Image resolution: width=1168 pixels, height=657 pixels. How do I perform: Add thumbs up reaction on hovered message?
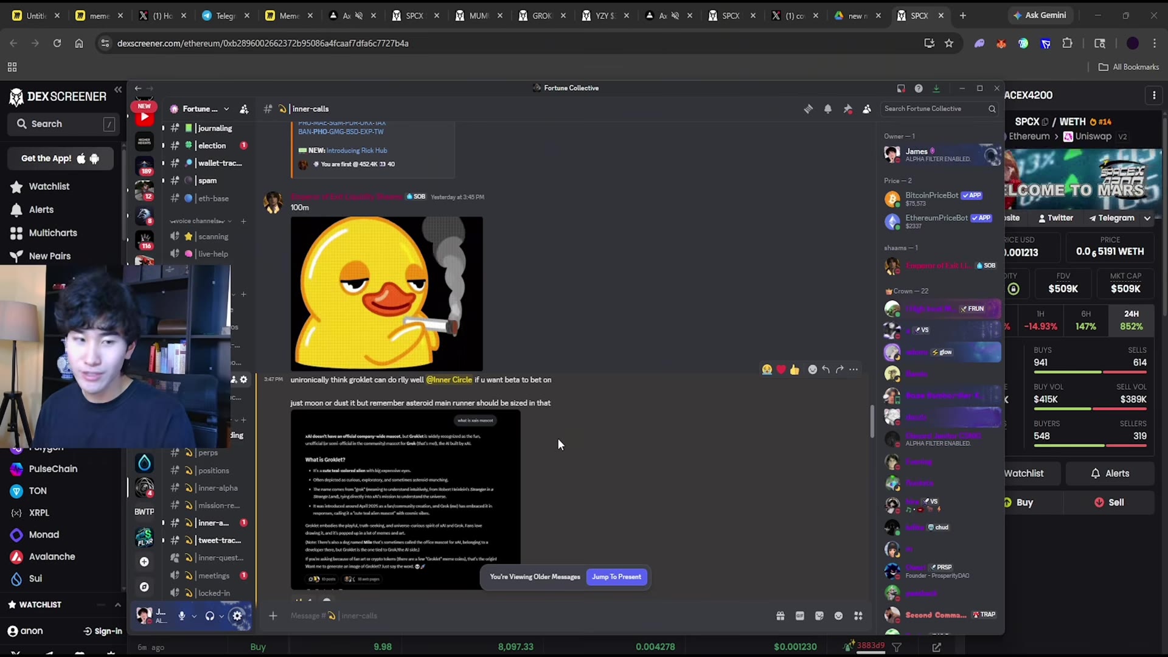794,369
